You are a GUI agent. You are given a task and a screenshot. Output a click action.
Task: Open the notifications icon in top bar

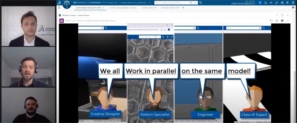[x=266, y=3]
